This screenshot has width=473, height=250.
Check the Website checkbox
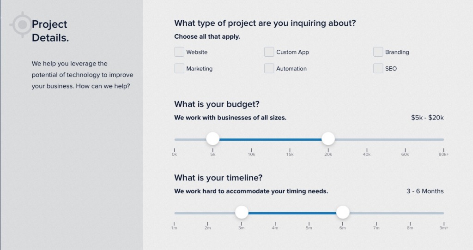[x=179, y=52]
